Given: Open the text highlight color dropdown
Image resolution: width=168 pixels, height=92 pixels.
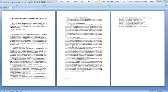Looking at the screenshot, I should point(24,2).
